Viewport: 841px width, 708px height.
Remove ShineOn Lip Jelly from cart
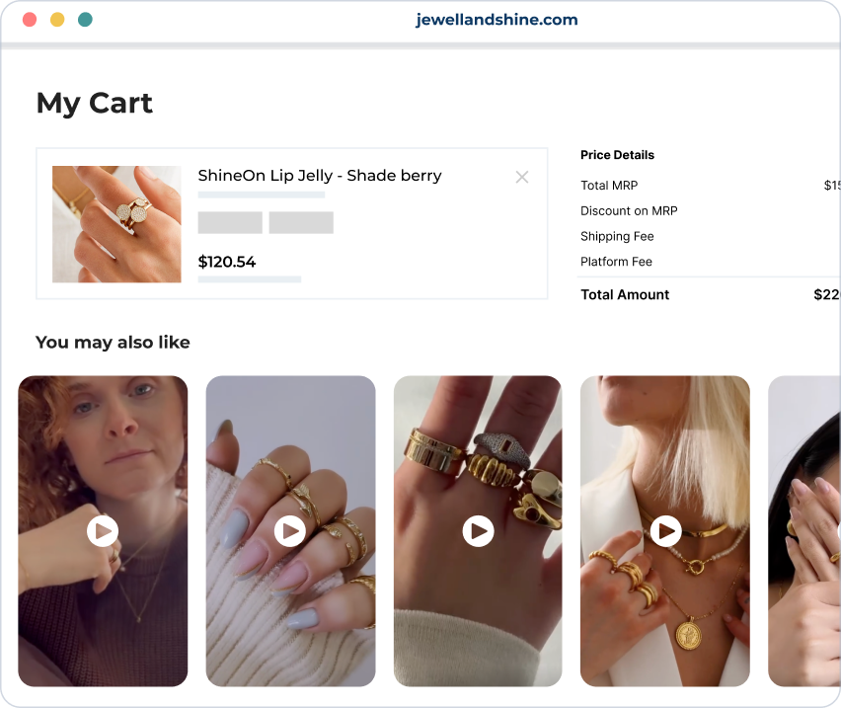[522, 177]
